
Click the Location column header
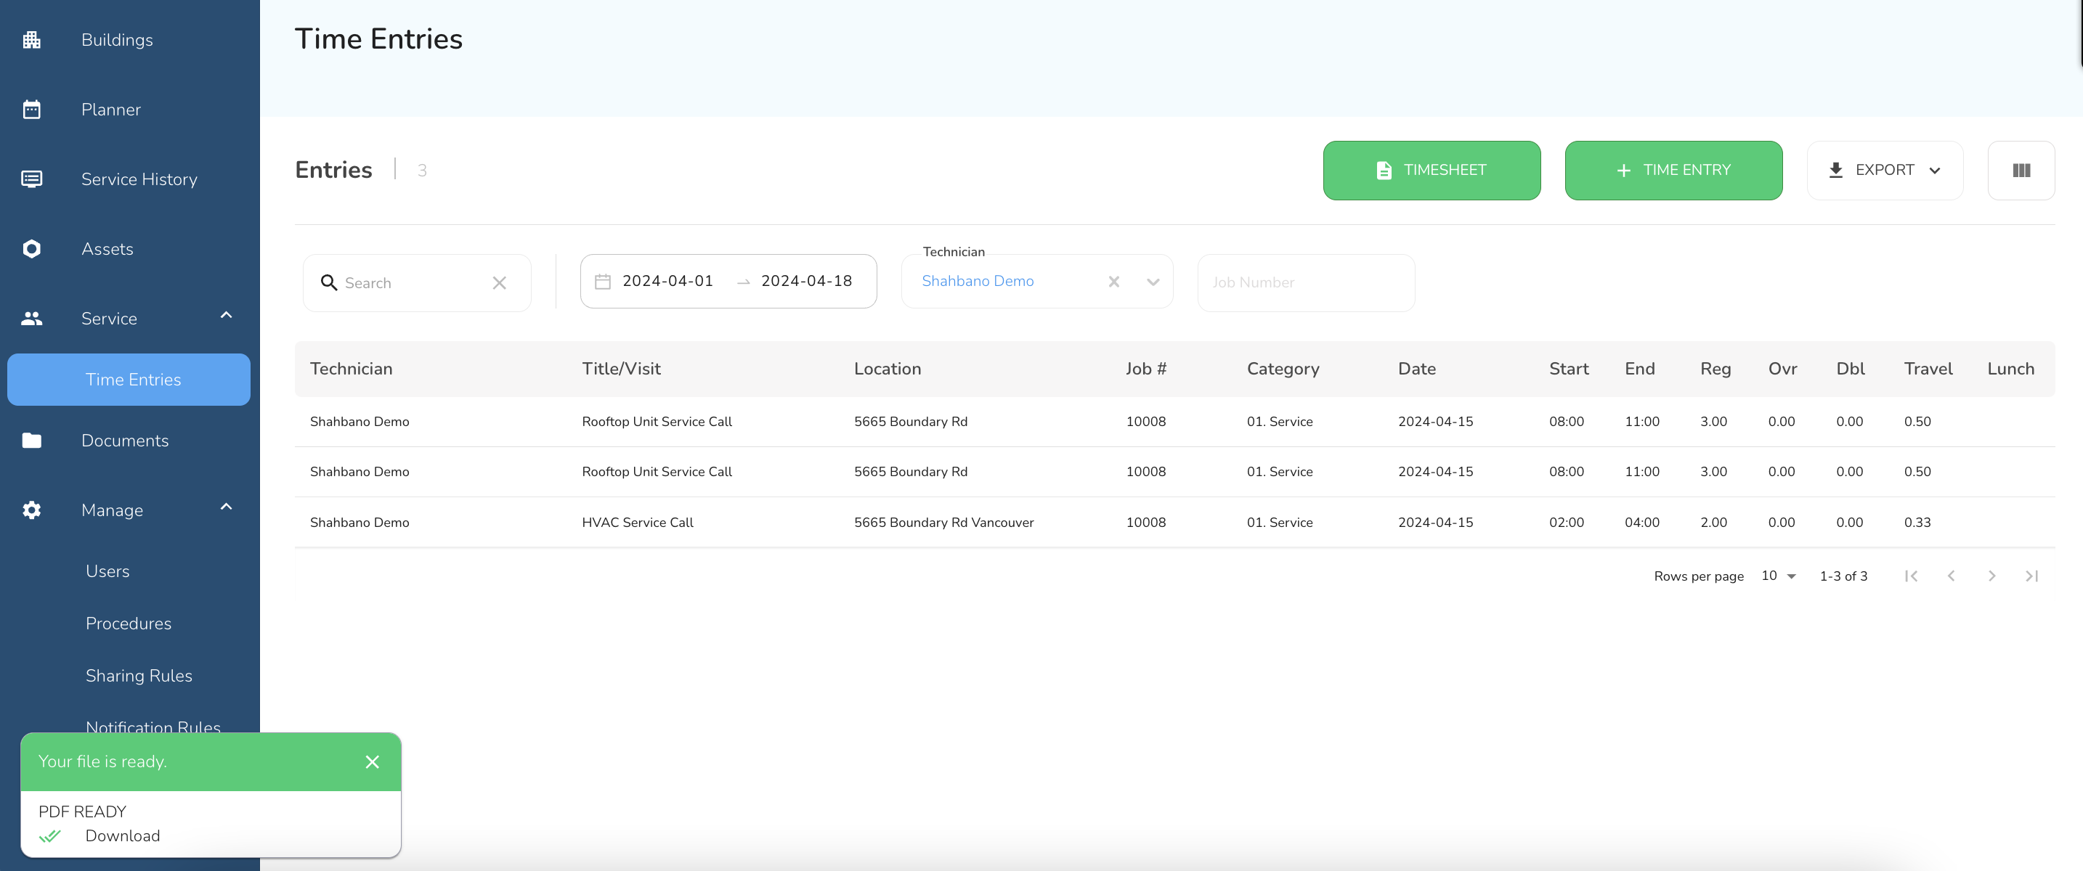pos(887,369)
